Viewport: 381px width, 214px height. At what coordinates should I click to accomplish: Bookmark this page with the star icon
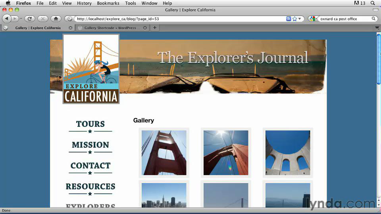tap(294, 19)
